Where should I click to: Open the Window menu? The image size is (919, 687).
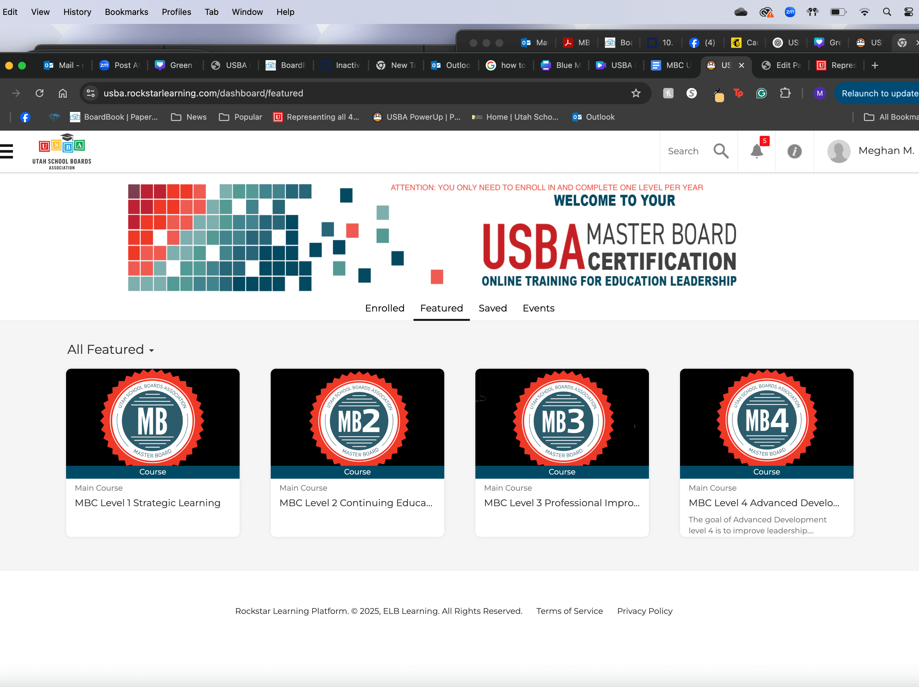click(247, 12)
